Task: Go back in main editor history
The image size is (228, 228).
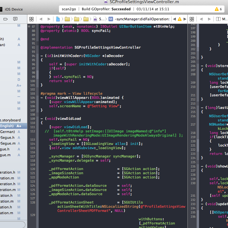Action: pyautogui.click(x=41, y=19)
